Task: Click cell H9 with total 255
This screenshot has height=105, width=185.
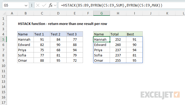Action: point(118,60)
